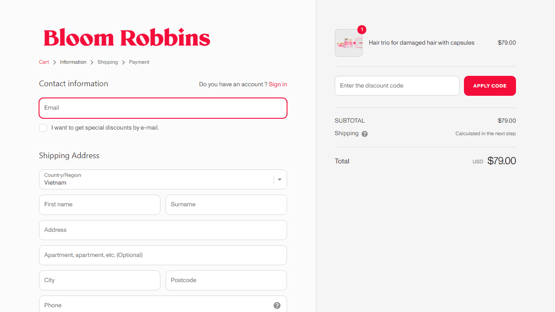Click the 'Calculated in the next step' text

point(486,133)
